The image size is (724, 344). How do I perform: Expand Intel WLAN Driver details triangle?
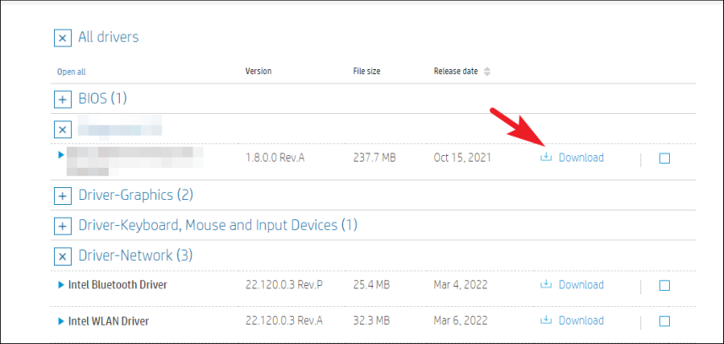(61, 320)
